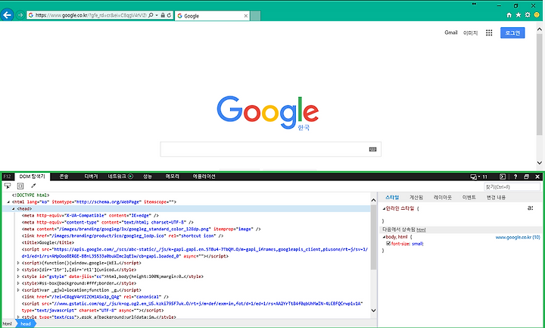Activate the Select element tool in DOM explorer

point(8,186)
